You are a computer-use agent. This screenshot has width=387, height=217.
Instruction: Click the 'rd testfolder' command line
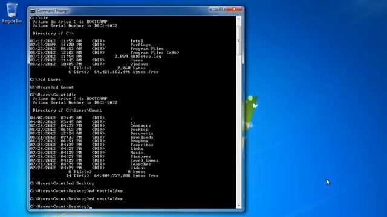76,199
